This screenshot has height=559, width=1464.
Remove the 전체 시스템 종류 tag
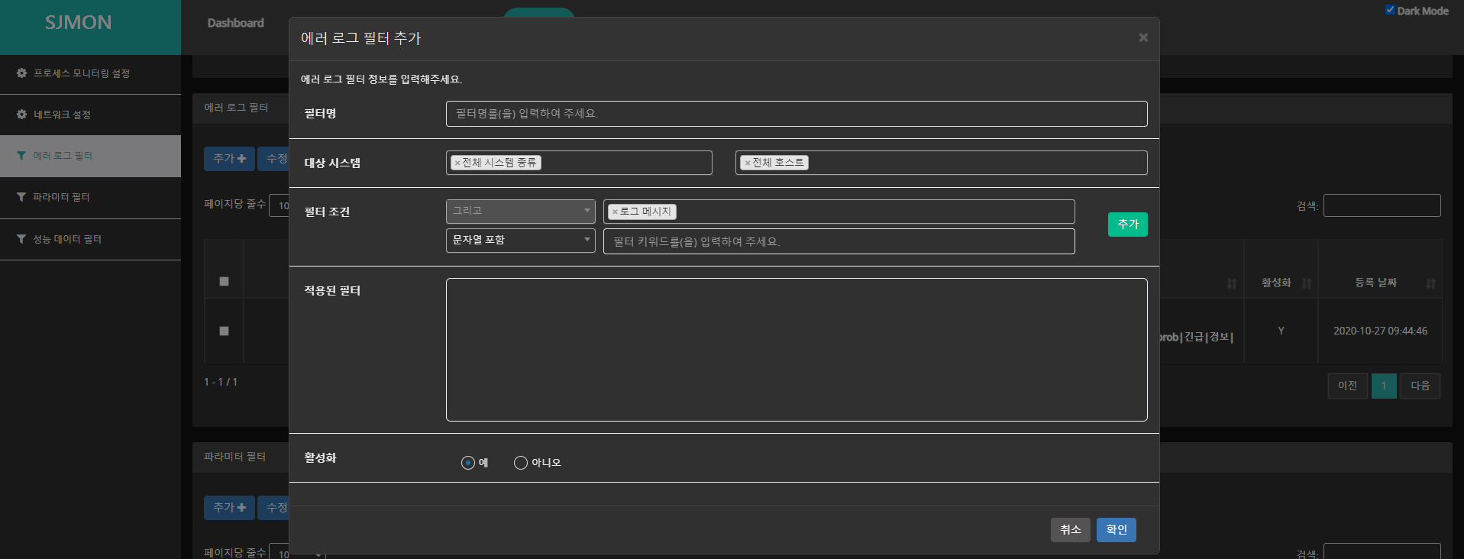click(457, 163)
